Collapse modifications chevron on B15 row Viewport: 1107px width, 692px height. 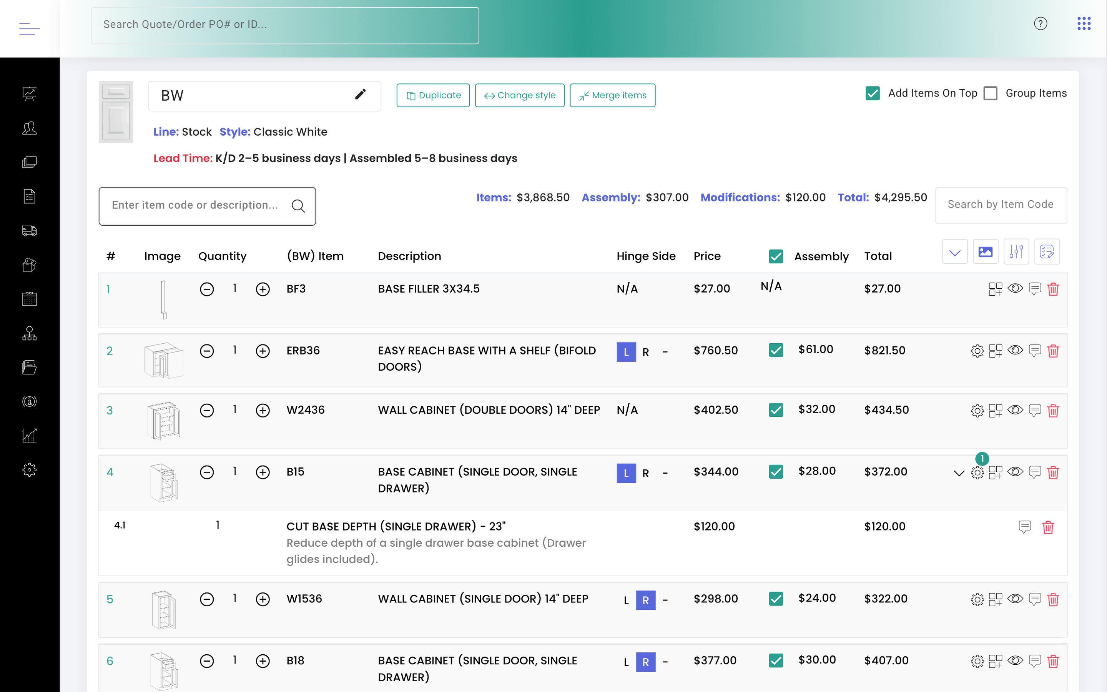(x=959, y=473)
